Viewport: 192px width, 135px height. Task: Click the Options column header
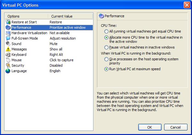[27, 16]
